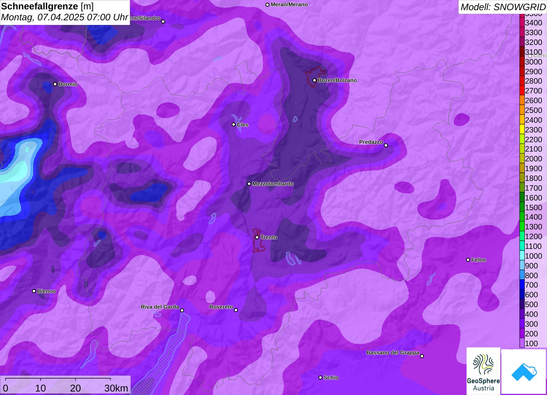Click the 100 m legend color swatch
Screen dimensions: 547x395
pos(522,343)
